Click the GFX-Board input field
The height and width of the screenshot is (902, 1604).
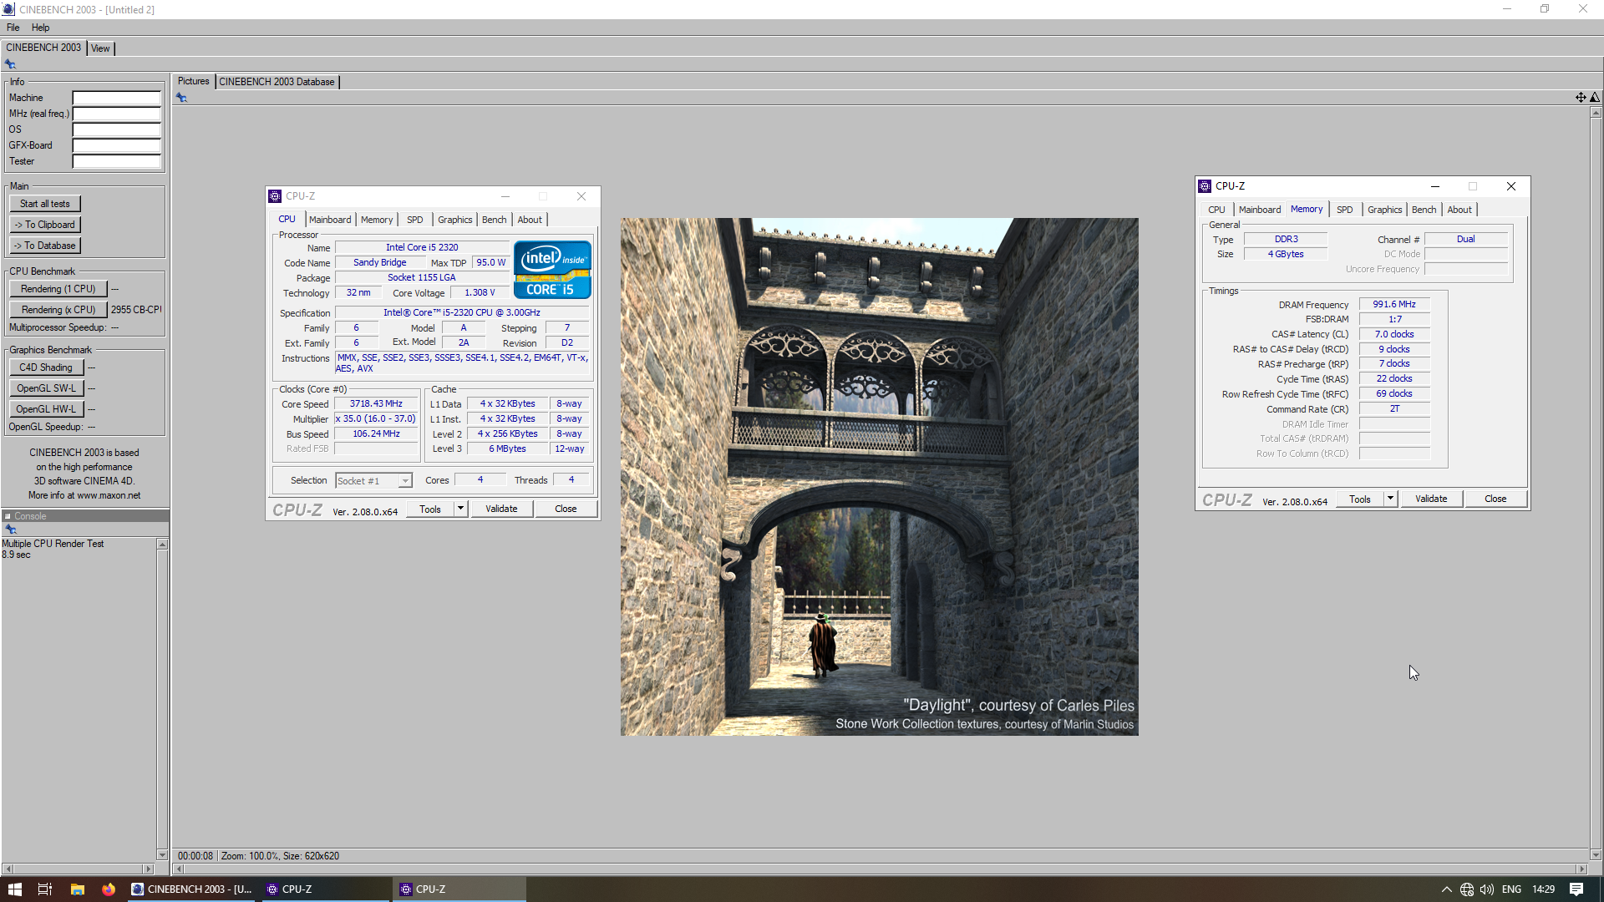(116, 145)
